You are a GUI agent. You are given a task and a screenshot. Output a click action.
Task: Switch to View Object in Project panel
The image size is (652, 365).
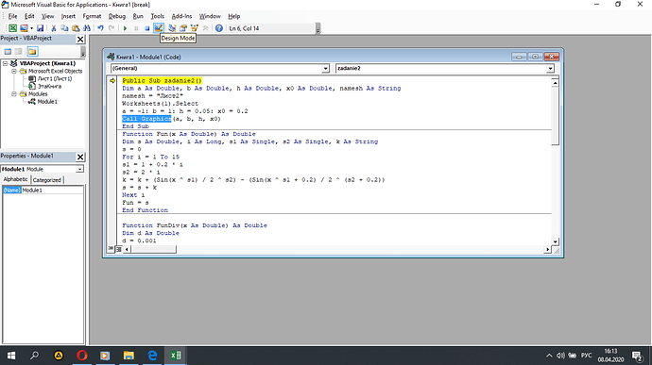(x=19, y=52)
